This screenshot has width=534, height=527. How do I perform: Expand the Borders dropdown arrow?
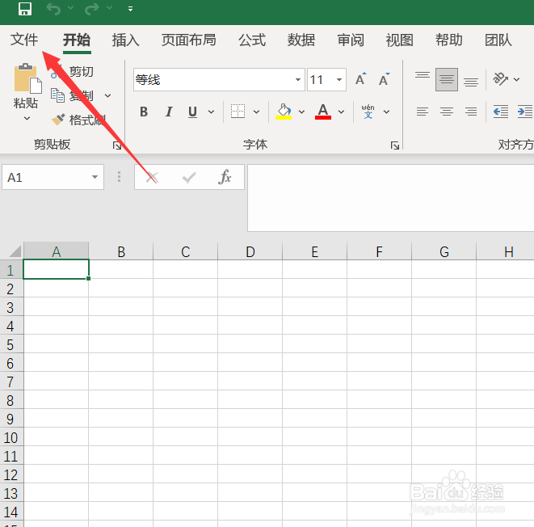[x=256, y=112]
